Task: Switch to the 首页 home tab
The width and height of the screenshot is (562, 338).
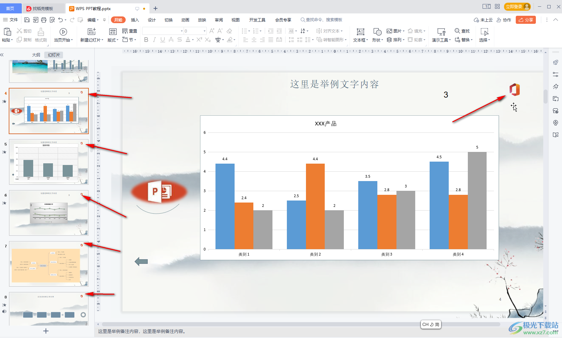Action: pyautogui.click(x=11, y=8)
